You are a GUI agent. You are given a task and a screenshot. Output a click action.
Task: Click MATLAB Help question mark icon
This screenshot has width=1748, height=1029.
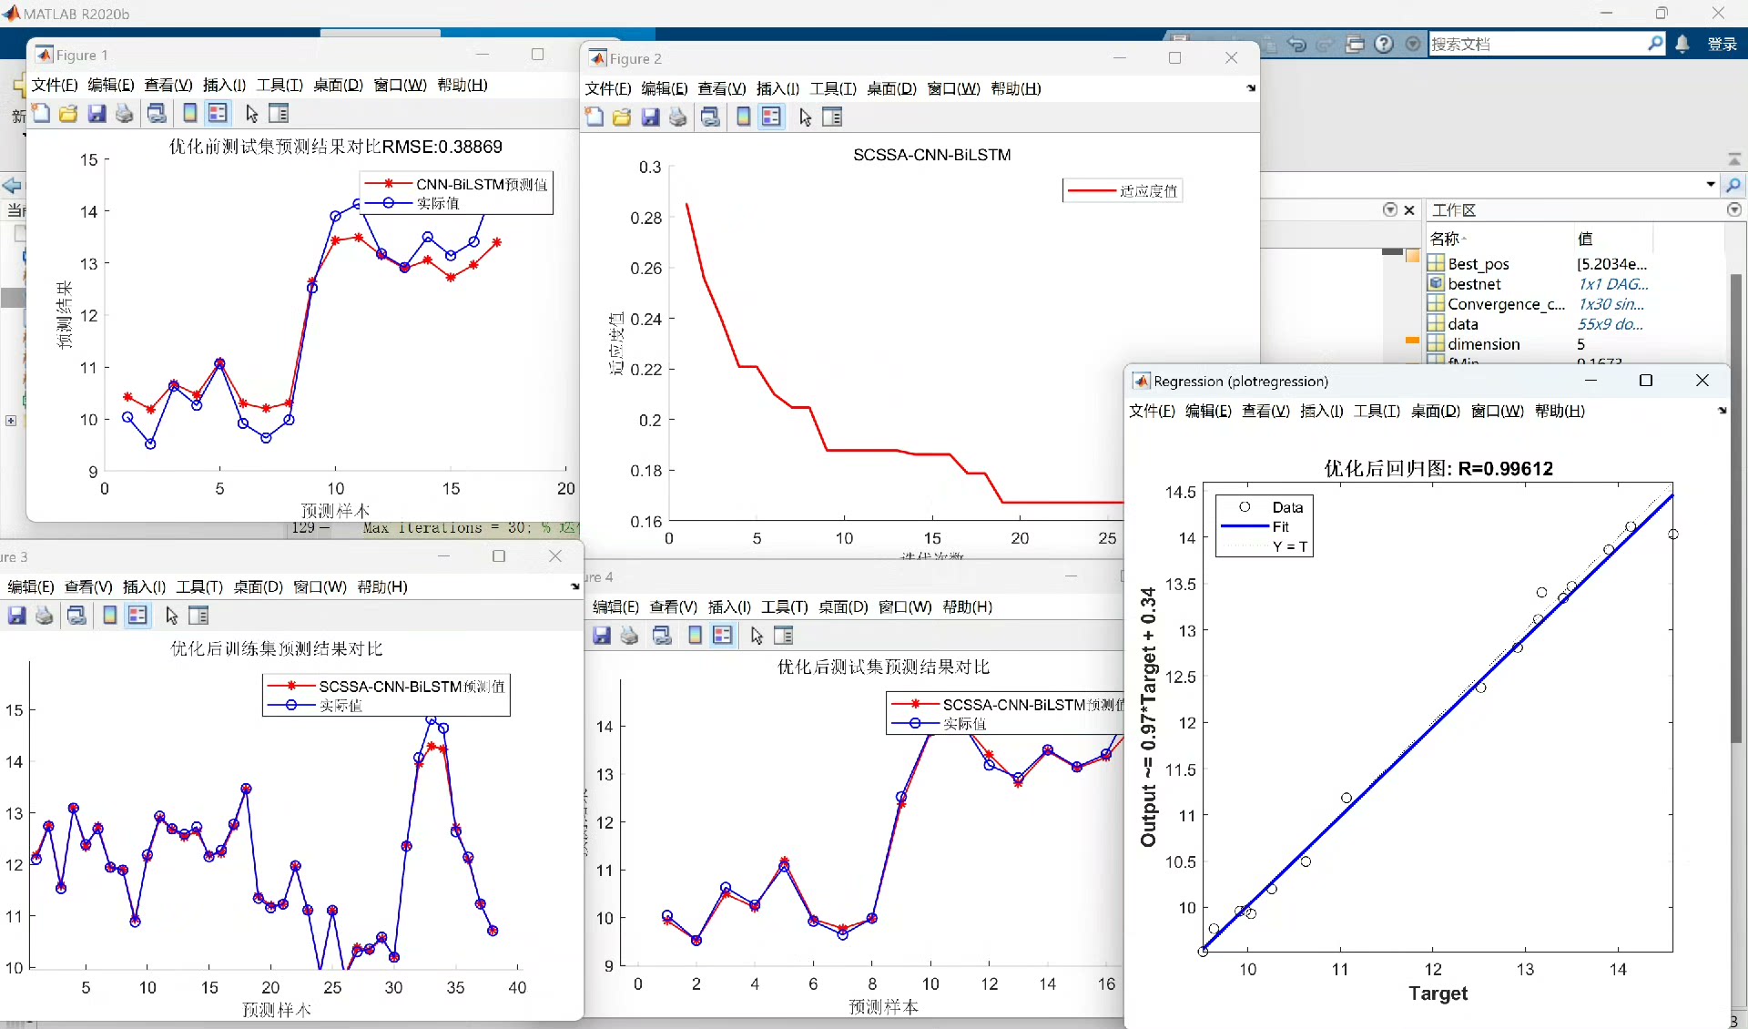1384,44
